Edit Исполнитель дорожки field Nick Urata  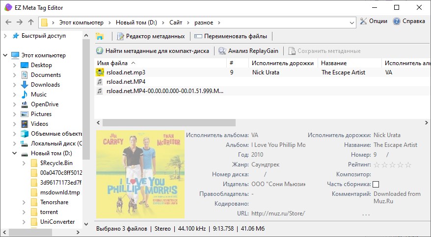pyautogui.click(x=400, y=135)
